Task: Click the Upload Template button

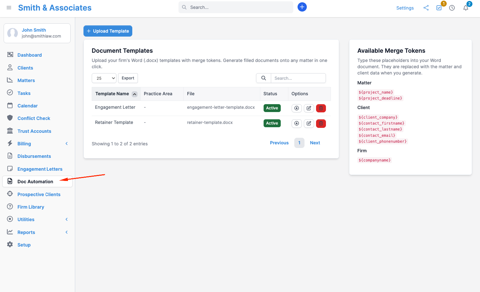Action: (x=108, y=31)
